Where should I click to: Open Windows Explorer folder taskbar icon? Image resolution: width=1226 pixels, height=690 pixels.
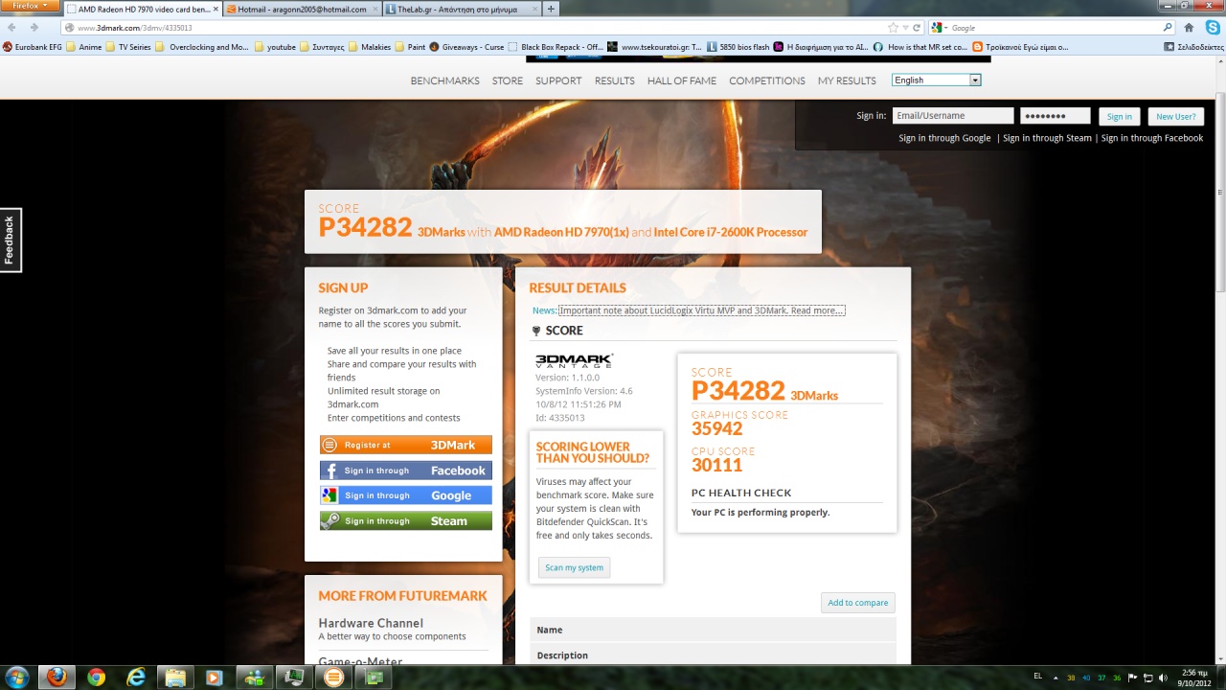pos(175,678)
